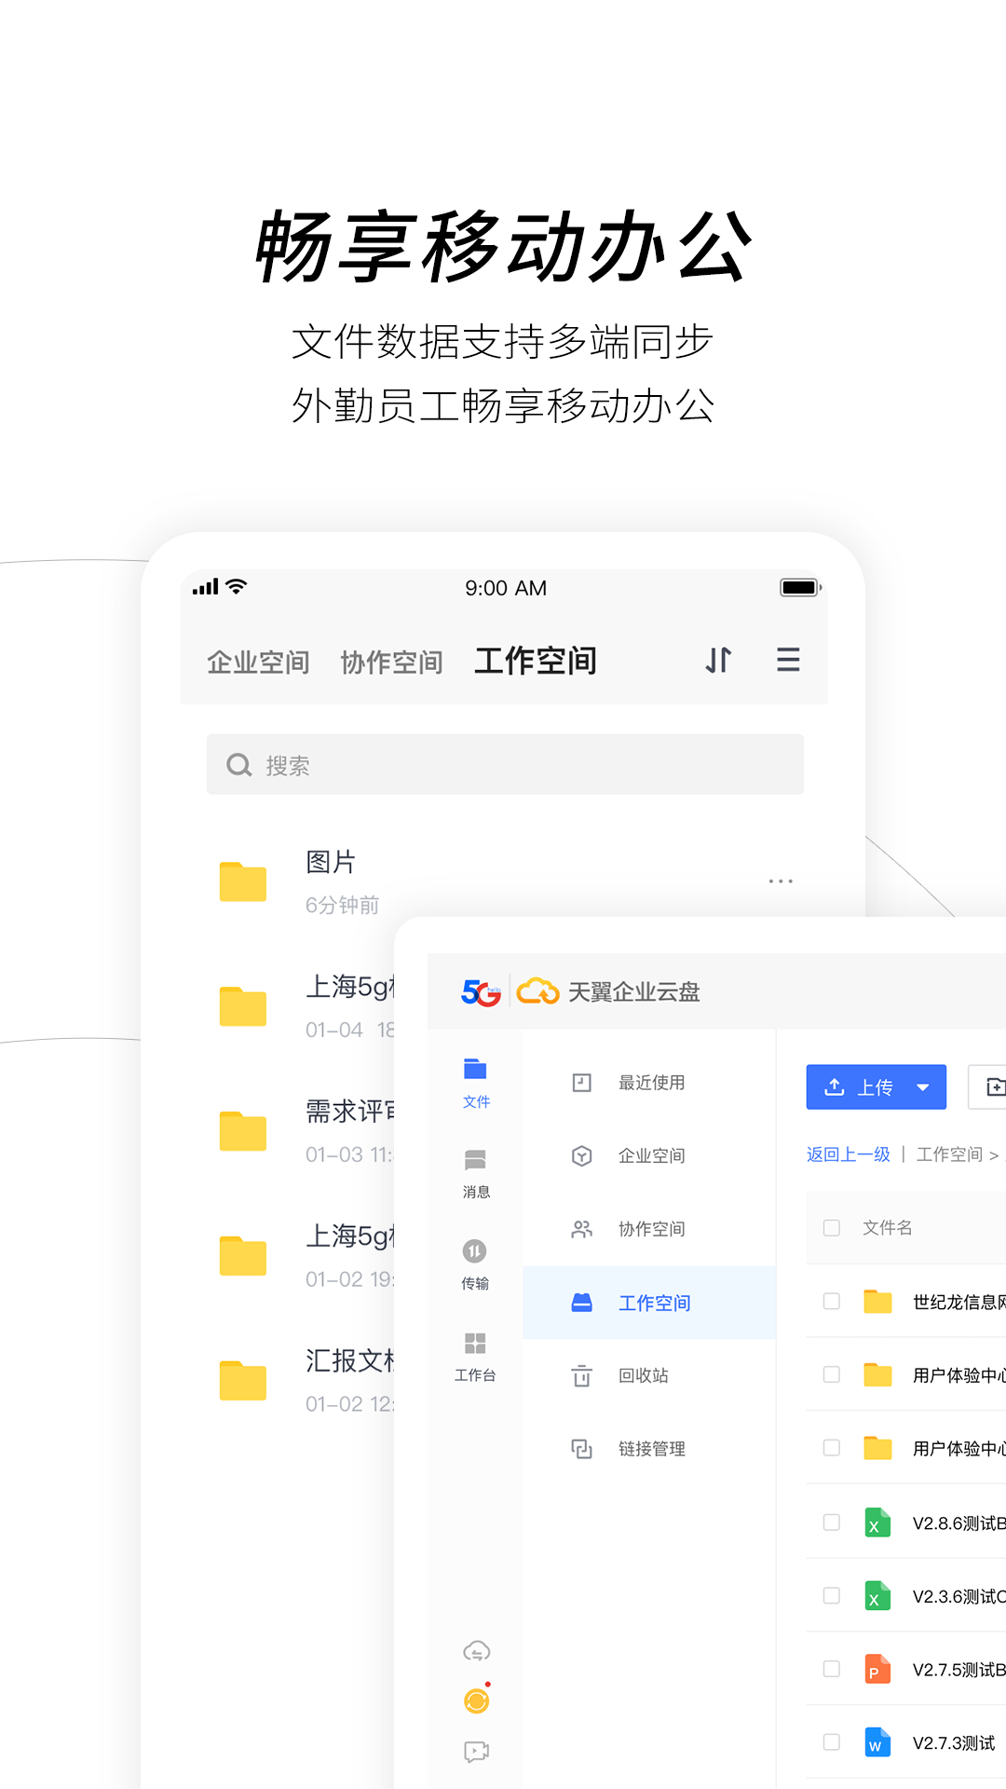
Task: Click the orange sync status icon
Action: point(476,1700)
